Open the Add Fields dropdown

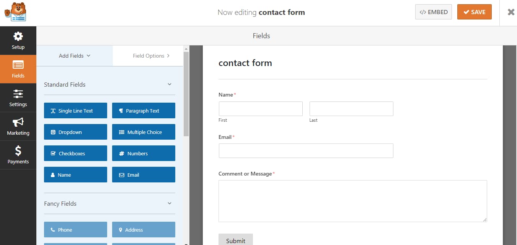coord(74,56)
